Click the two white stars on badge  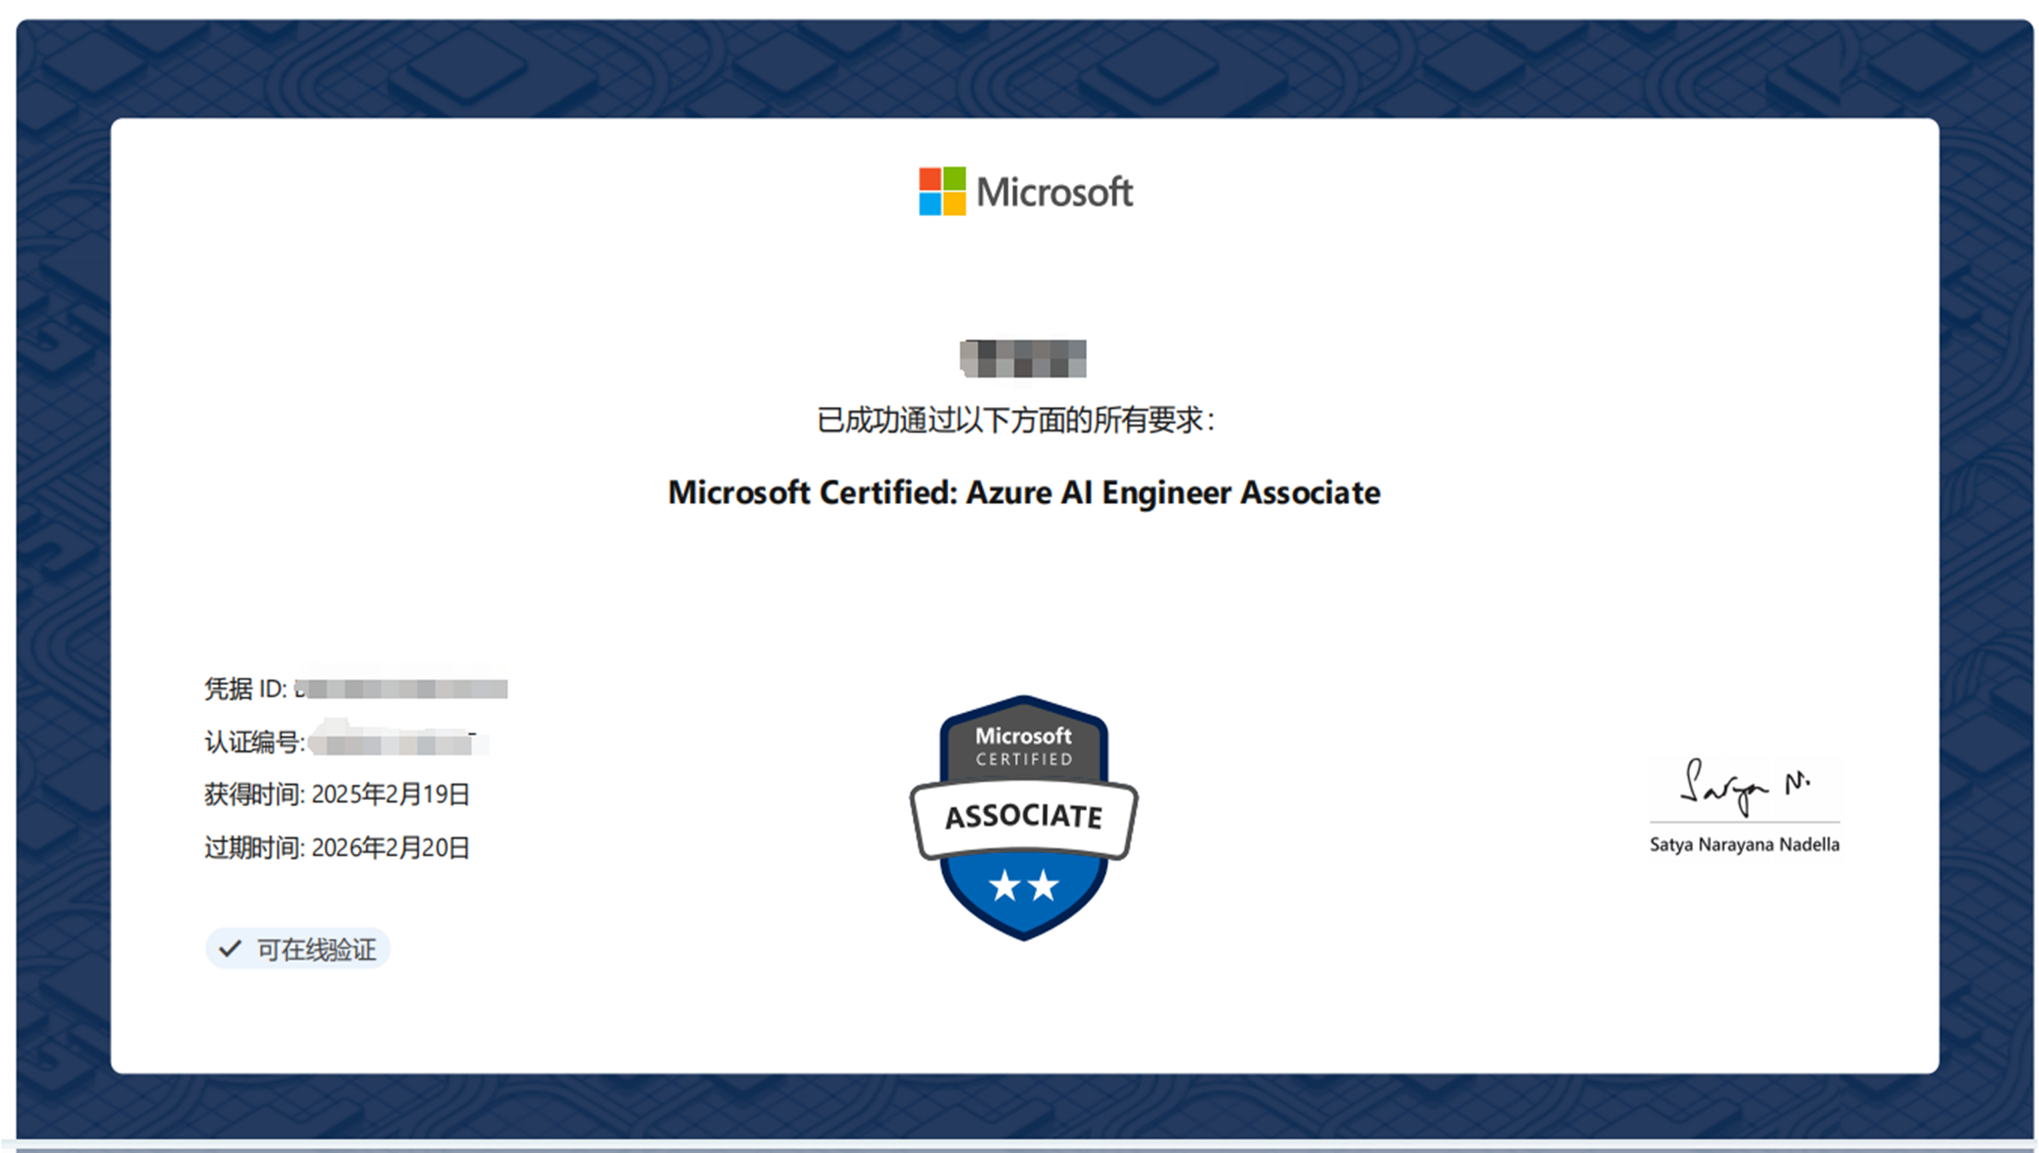click(x=1024, y=885)
